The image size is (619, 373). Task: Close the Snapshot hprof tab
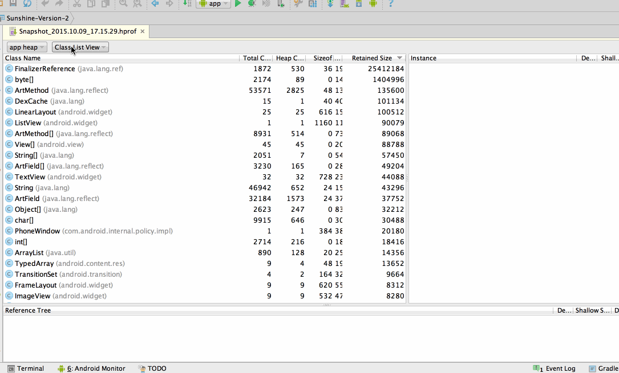143,31
